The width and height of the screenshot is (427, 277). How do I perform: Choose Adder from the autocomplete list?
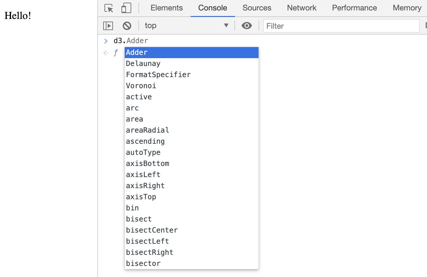(x=192, y=53)
